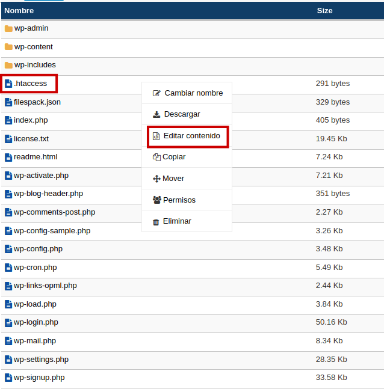Click the .htaccess file icon
The width and height of the screenshot is (384, 389).
(x=8, y=84)
